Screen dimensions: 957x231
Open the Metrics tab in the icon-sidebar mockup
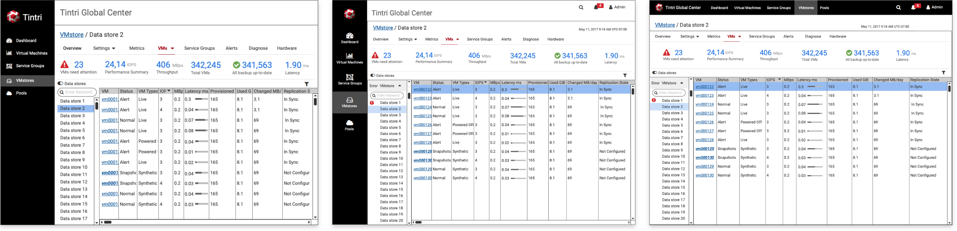432,39
